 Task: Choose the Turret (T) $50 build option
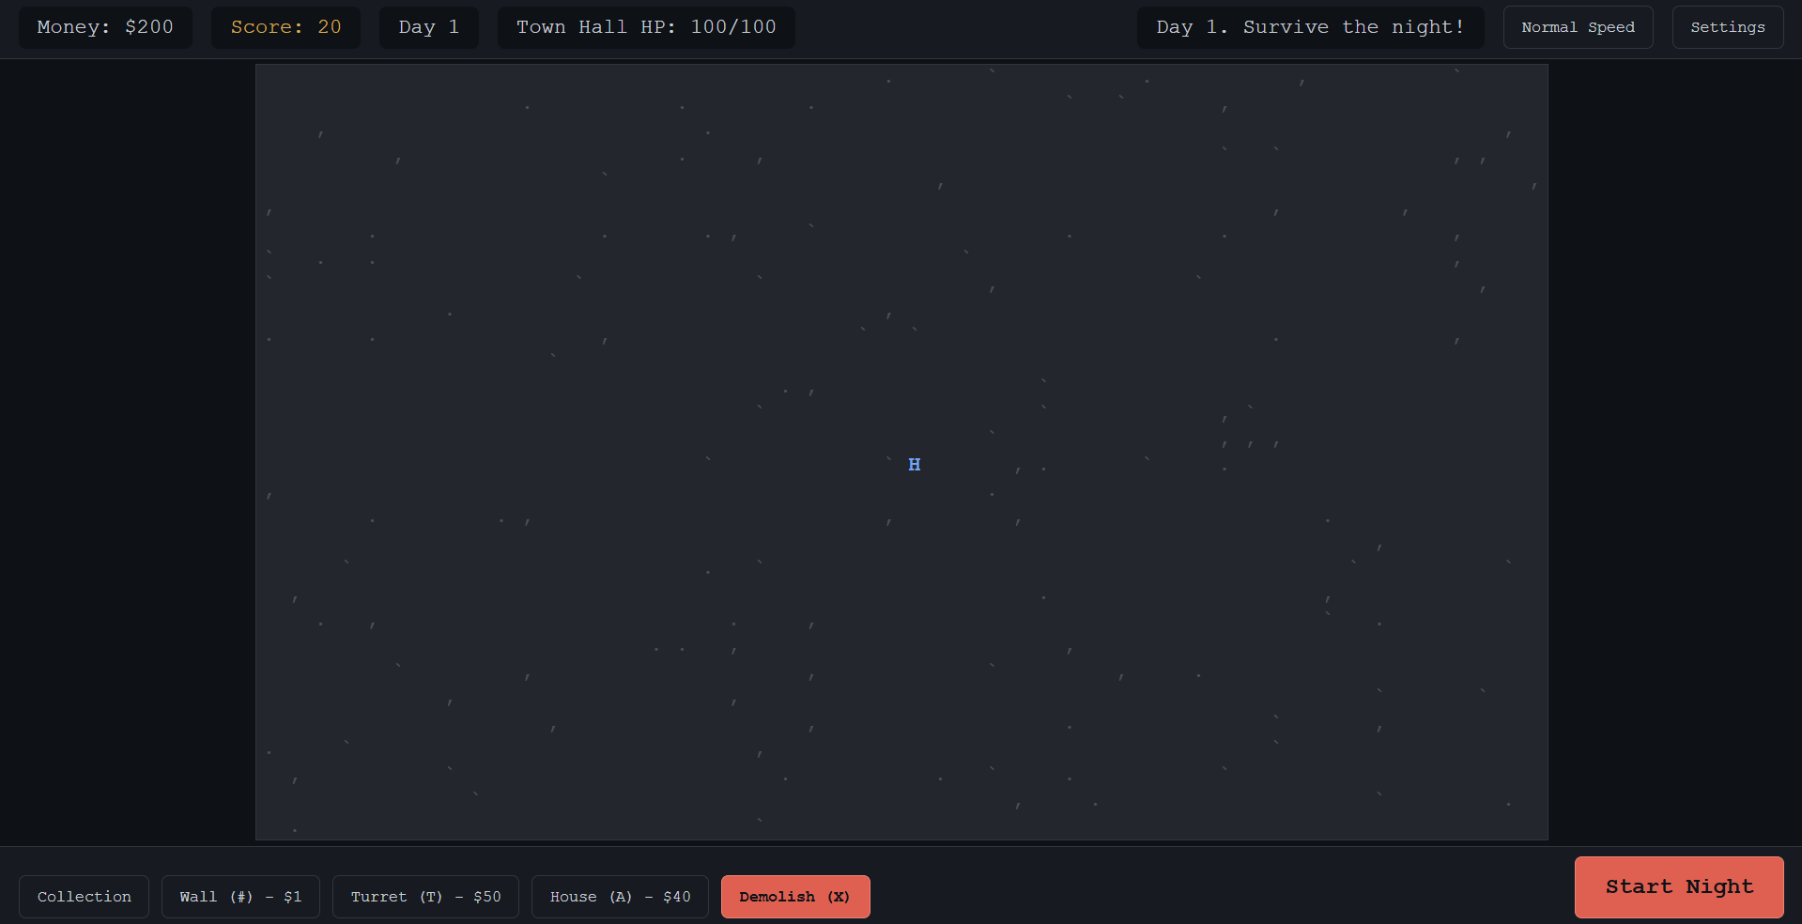pos(425,897)
